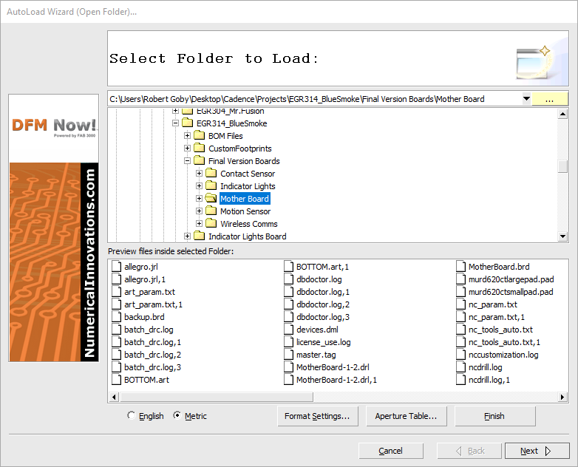Click the allegro.jrl file icon
Screen dimensions: 578x467
tap(117, 266)
